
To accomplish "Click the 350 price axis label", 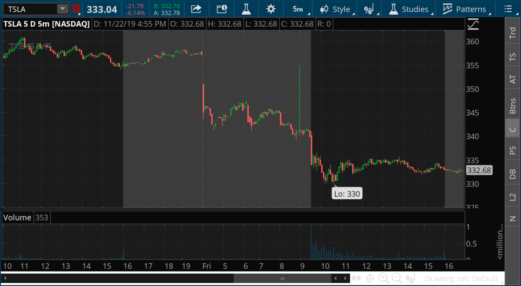I will point(472,89).
